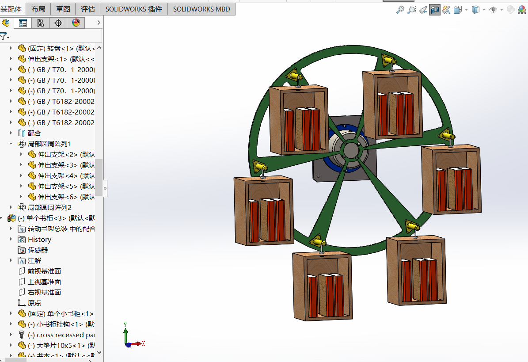This screenshot has width=528, height=362.
Task: Click the Apply Scene color ball icon
Action: click(522, 10)
